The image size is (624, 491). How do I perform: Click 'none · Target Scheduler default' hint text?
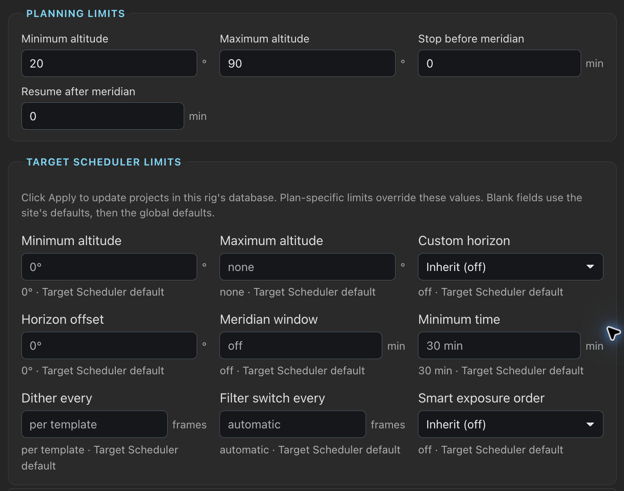[x=298, y=292]
